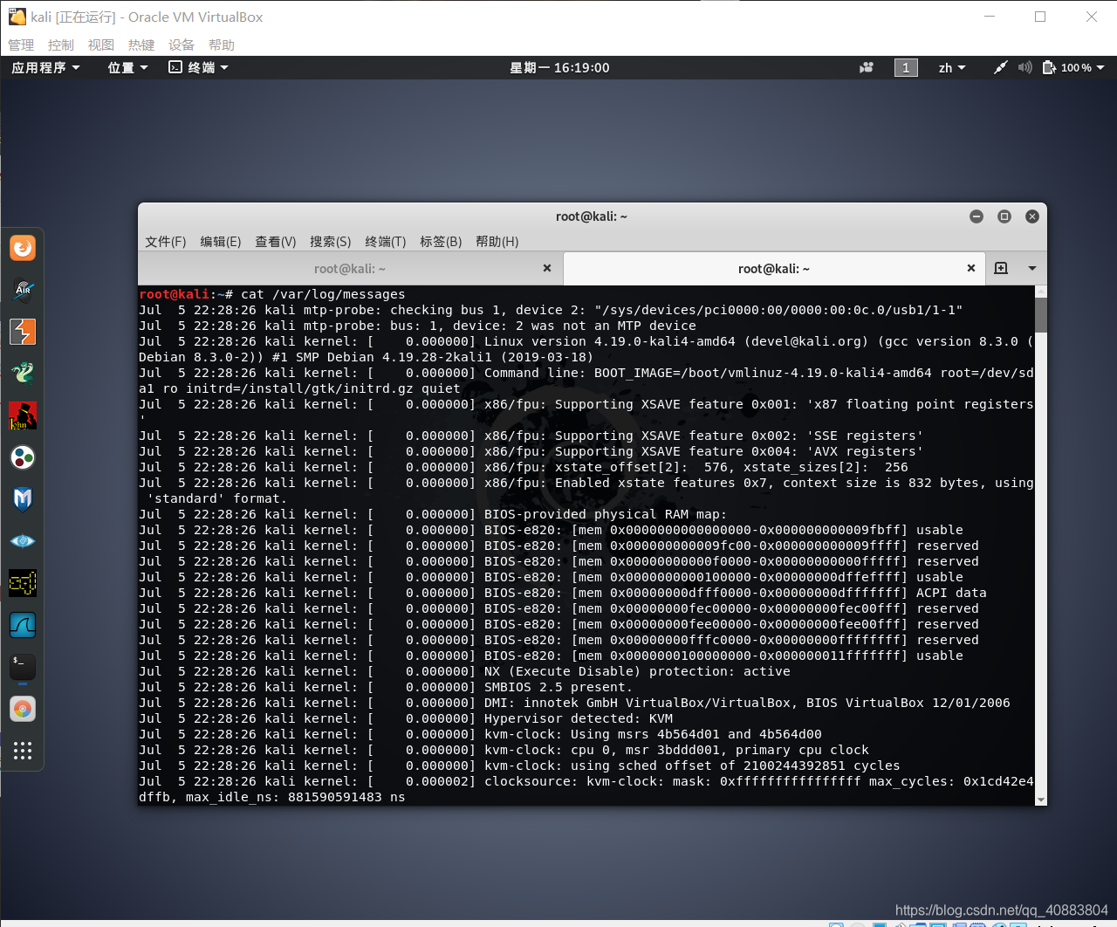Click the battery 100% indicator

point(1066,67)
